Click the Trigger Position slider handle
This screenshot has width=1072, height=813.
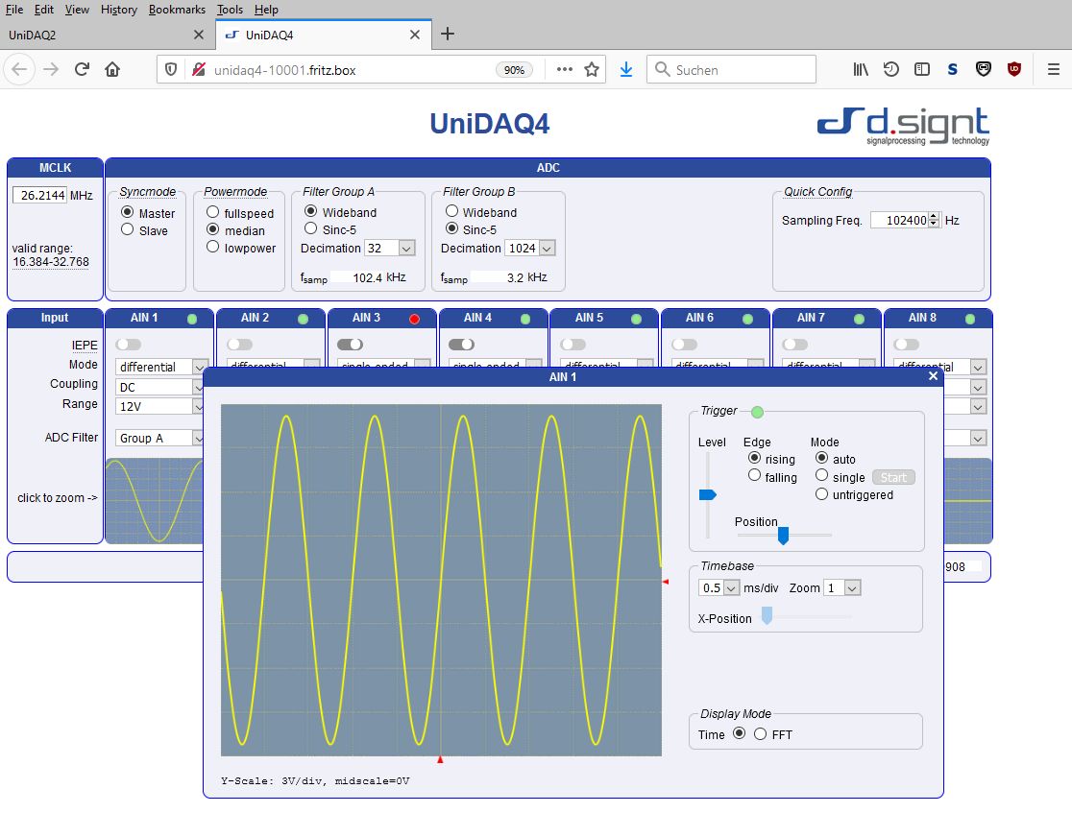coord(784,536)
